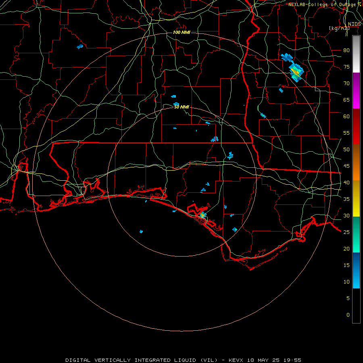Select the black bottom band of the legend
Image resolution: width=363 pixels, height=363 pixels.
pyautogui.click(x=356, y=305)
